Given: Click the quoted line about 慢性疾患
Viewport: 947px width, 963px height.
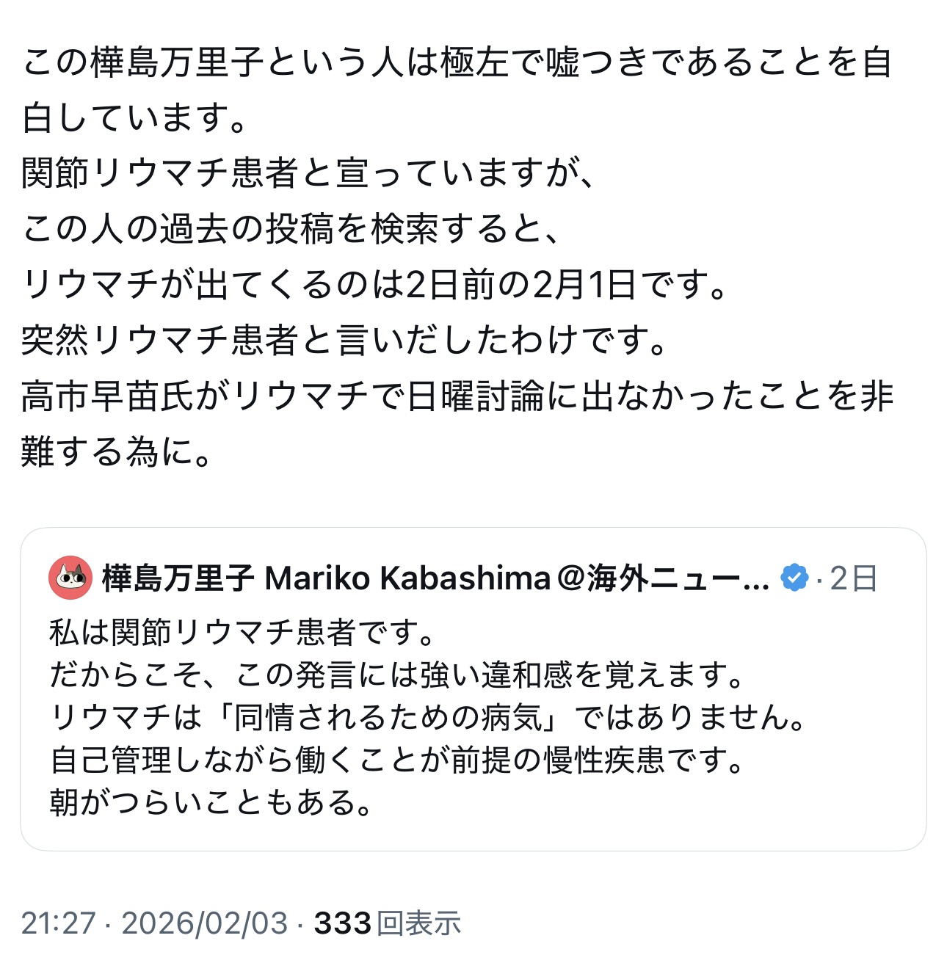Looking at the screenshot, I should [x=397, y=760].
